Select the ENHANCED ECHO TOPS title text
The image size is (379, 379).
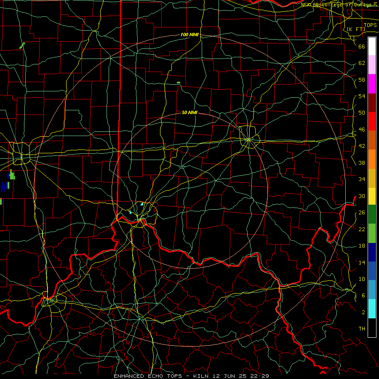coord(148,376)
